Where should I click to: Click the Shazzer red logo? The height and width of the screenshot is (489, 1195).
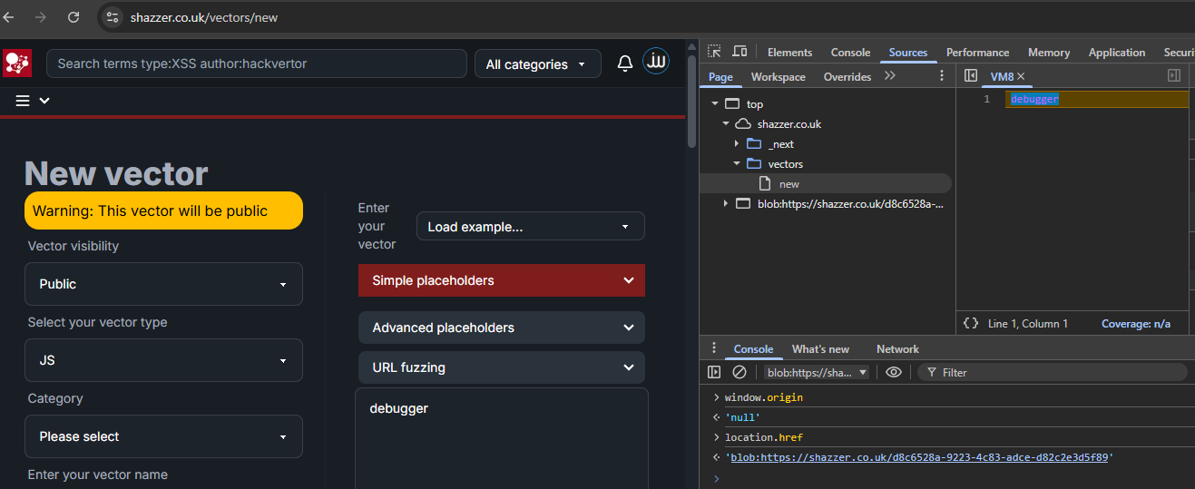[17, 64]
